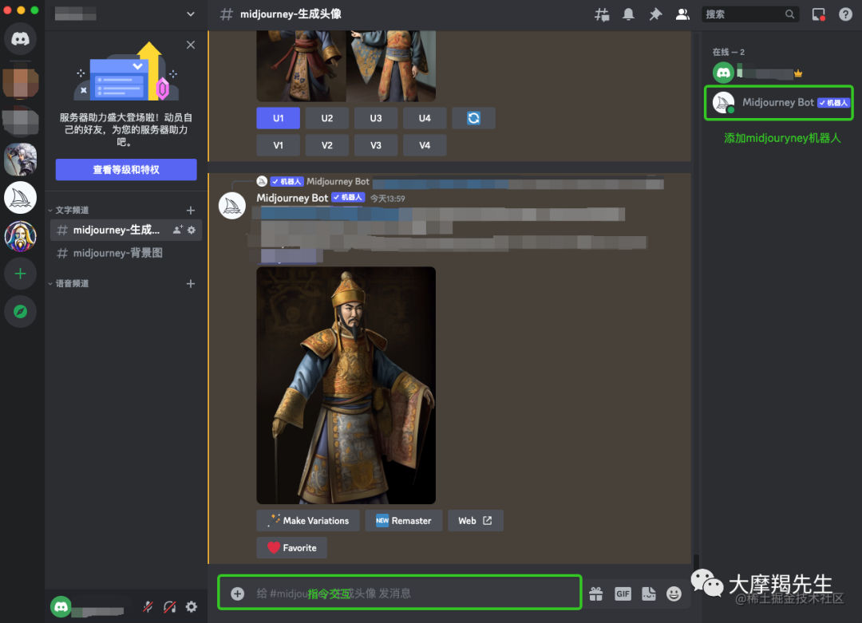The height and width of the screenshot is (623, 862).
Task: Create variation with V4 button
Action: 425,145
